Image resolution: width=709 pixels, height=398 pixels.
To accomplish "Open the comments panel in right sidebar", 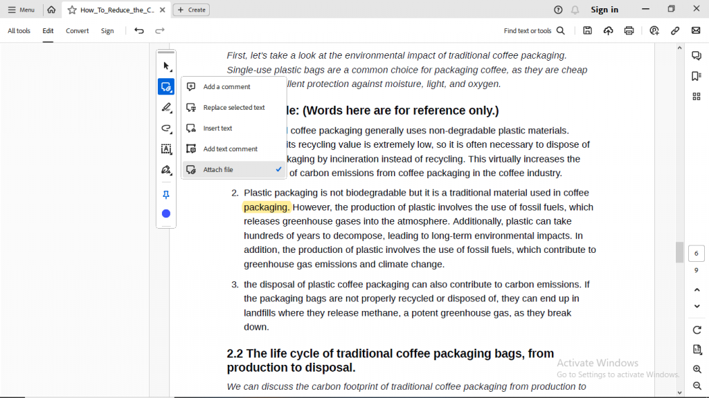I will coord(697,56).
